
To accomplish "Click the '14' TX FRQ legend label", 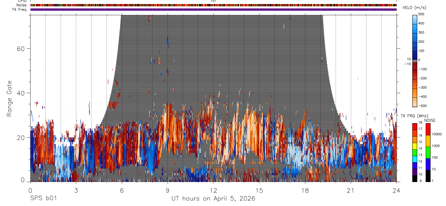I will [x=420, y=149].
